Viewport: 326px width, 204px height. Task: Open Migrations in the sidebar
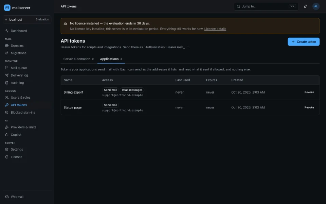(x=27, y=53)
